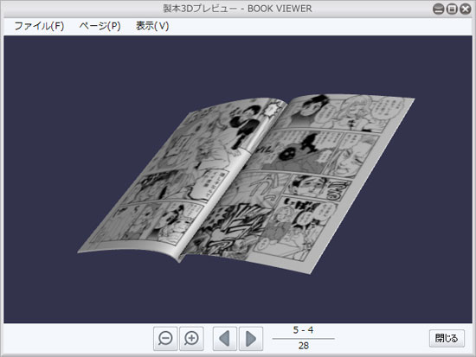Open the 表示(V) menu
The width and height of the screenshot is (476, 357).
(x=152, y=26)
